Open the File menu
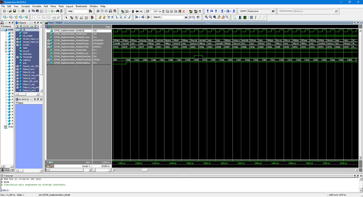Viewport: 363px width, 197px height. click(3, 6)
